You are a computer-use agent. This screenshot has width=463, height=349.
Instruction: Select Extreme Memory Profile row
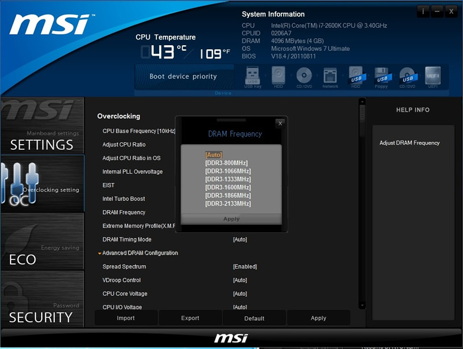coord(139,226)
